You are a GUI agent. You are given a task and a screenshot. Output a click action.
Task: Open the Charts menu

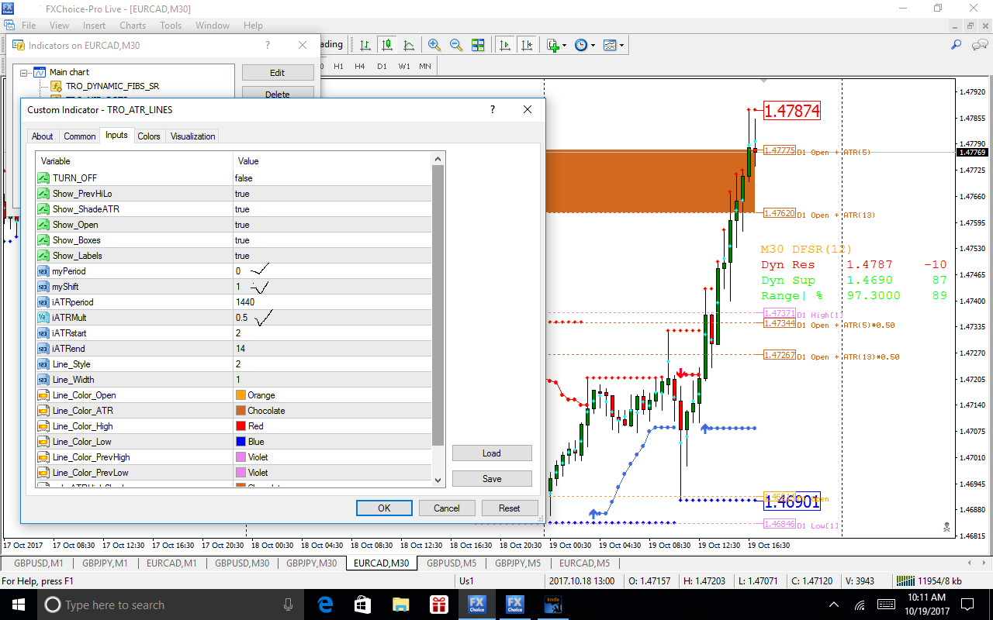(x=133, y=26)
